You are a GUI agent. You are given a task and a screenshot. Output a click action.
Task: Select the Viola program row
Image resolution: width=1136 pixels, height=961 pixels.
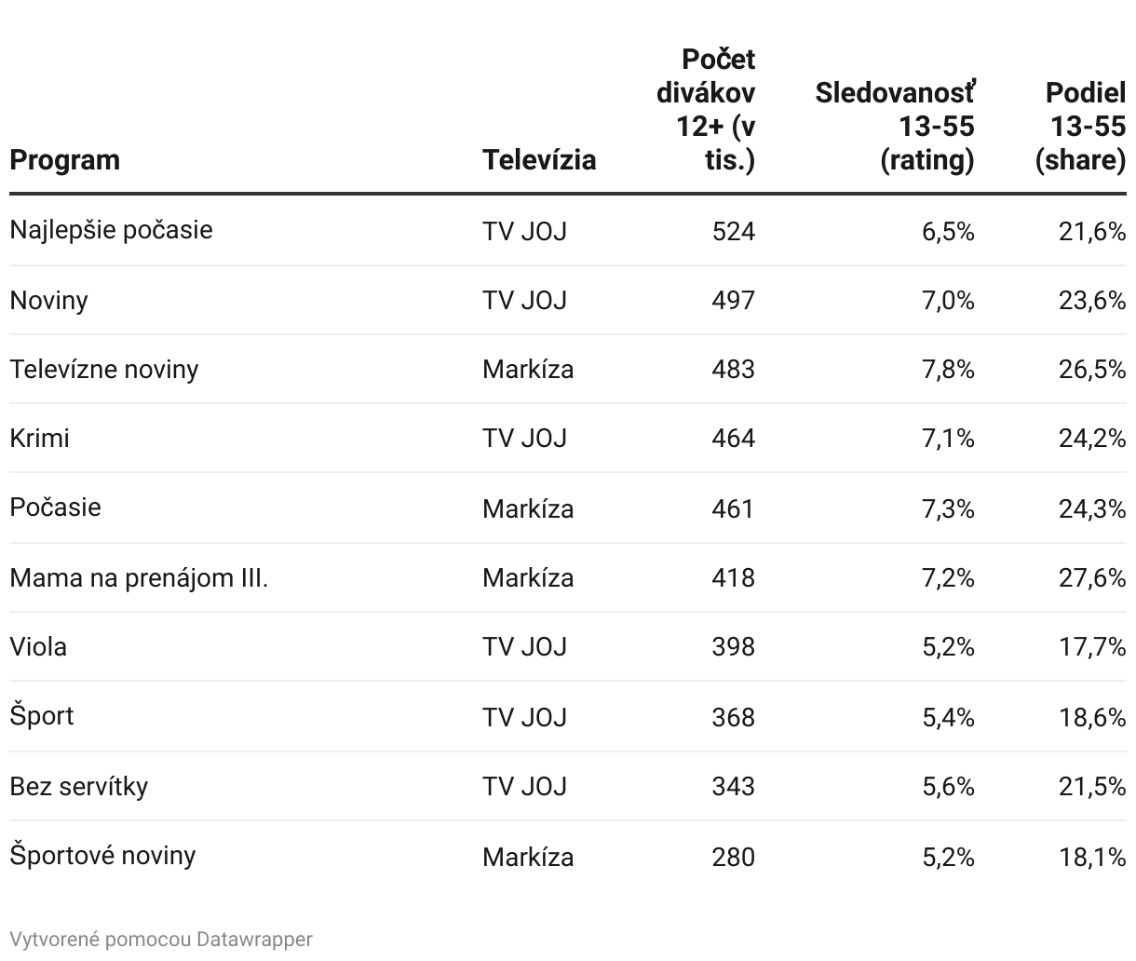click(x=568, y=647)
